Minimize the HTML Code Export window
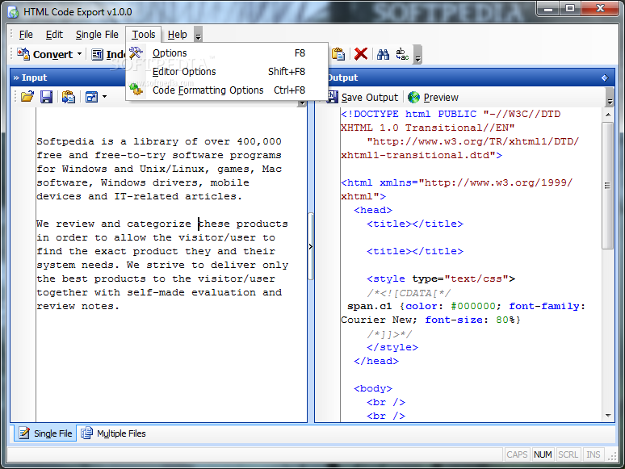 click(548, 8)
